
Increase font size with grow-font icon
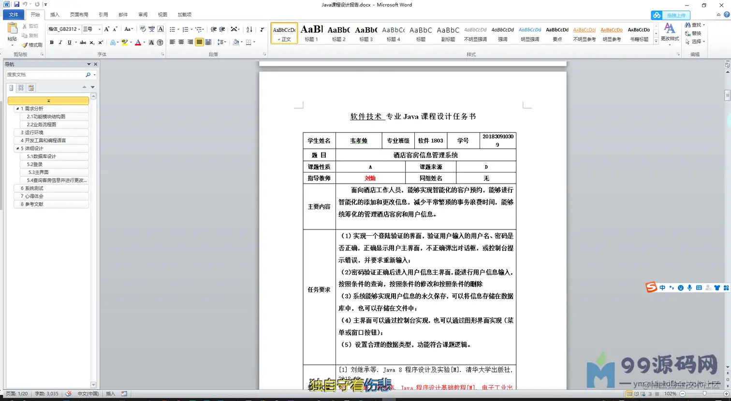[107, 29]
